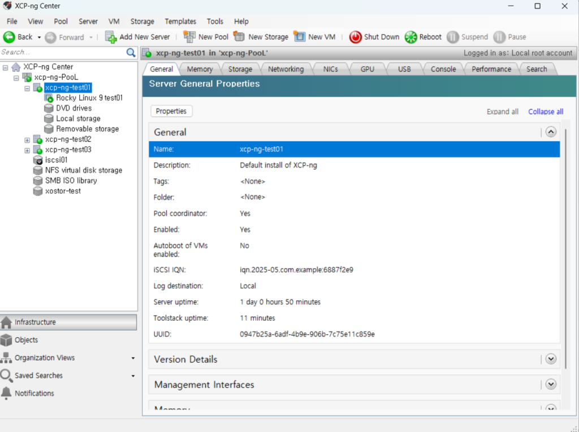Click the xcp-ng-test02 server icon
579x432 pixels.
click(x=38, y=139)
